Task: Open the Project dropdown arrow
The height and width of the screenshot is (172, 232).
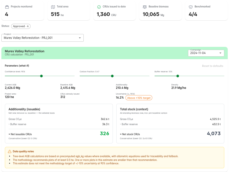Action: [80, 38]
